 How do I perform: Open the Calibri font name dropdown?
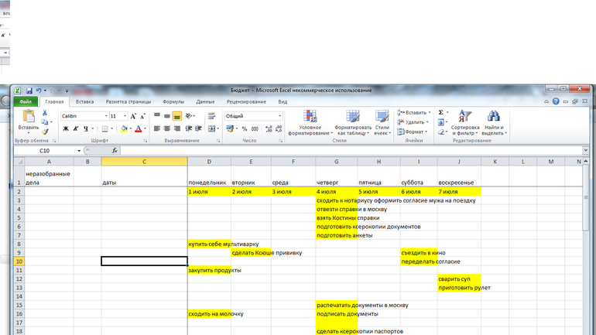tap(105, 116)
